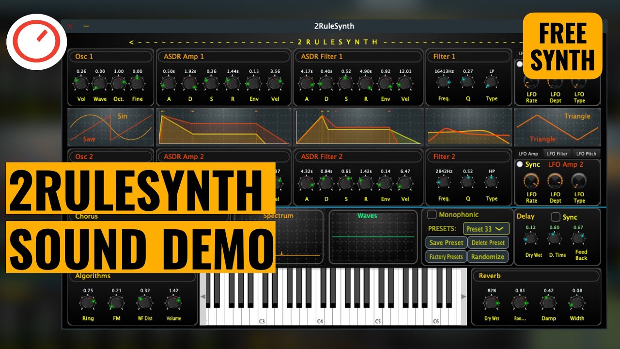Image resolution: width=620 pixels, height=349 pixels.
Task: Click the ASDR Amp 1 Env knob
Action: [254, 84]
